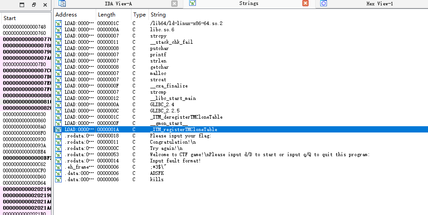Select function start address 000000000000093A
Screen dimensions: 428x215
point(24,145)
